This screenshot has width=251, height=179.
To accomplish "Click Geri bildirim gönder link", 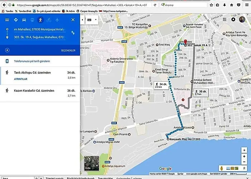I will (218, 174).
